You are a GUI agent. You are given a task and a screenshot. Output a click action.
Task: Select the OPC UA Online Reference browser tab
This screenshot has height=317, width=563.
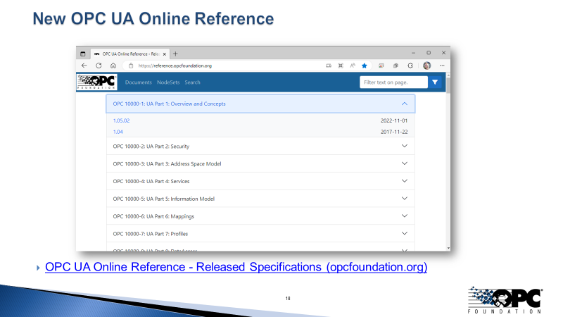point(130,54)
